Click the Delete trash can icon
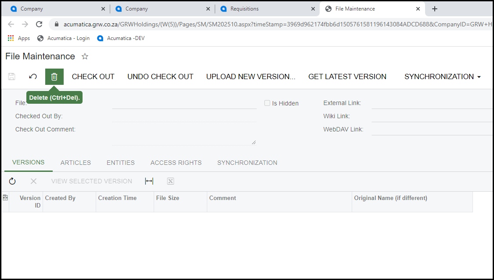 pos(54,76)
